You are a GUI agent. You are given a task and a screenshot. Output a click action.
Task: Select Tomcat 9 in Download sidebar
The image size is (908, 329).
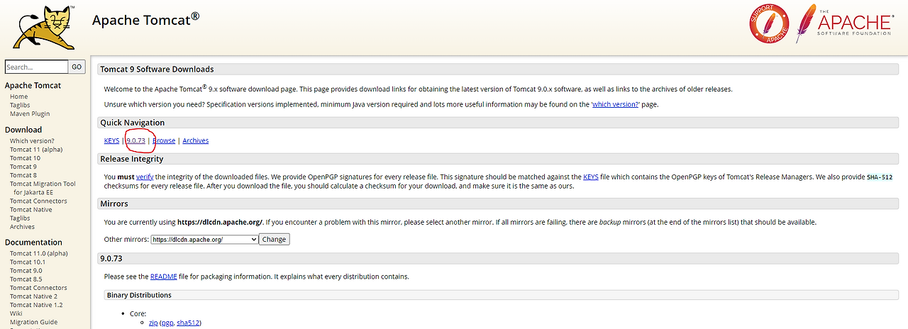[23, 167]
